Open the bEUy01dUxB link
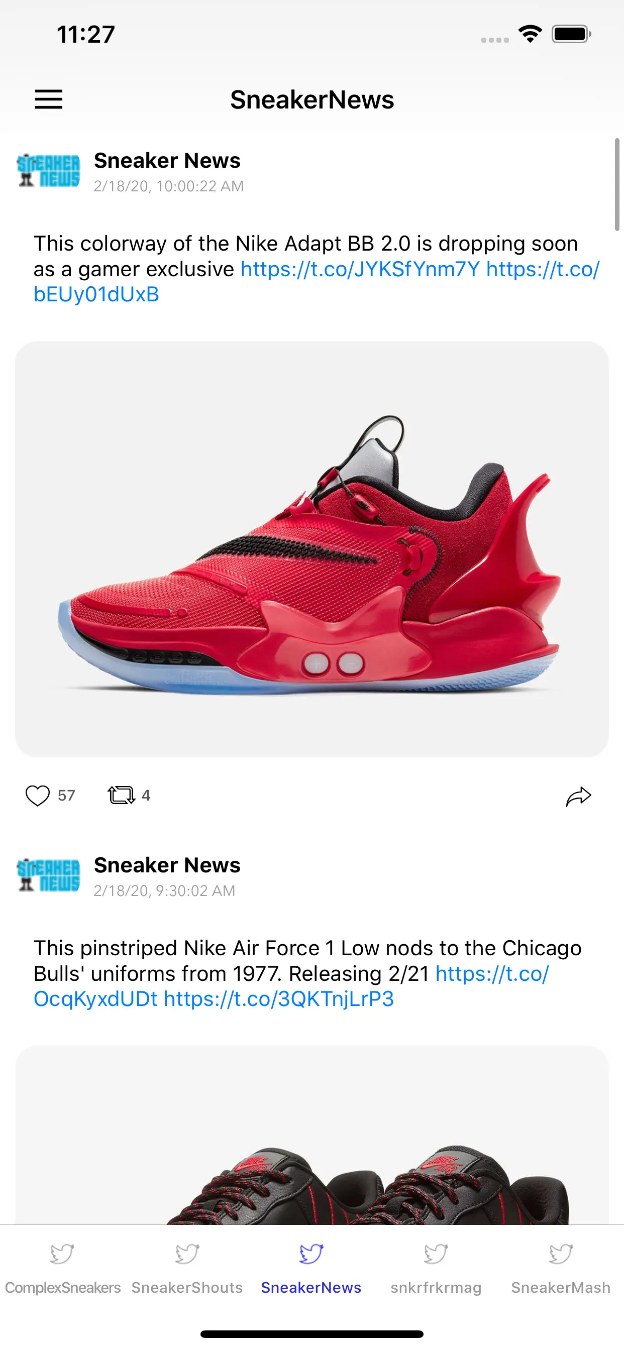 [96, 294]
